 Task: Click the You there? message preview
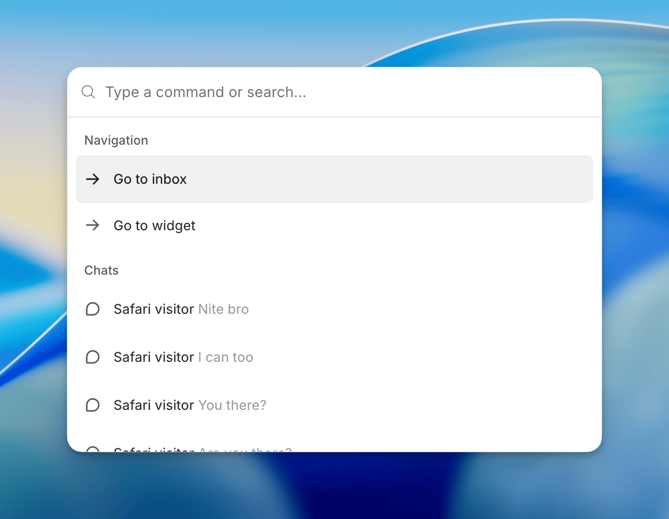tap(233, 405)
